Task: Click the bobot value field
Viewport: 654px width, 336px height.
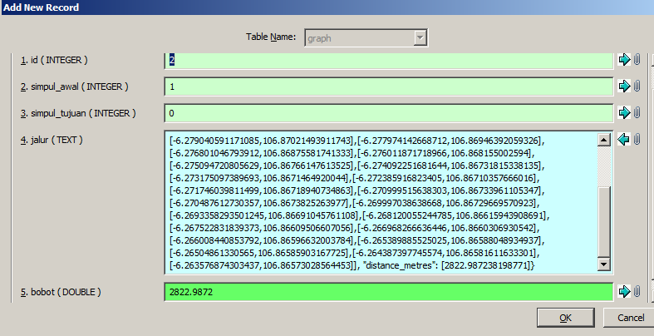Action: pos(388,291)
